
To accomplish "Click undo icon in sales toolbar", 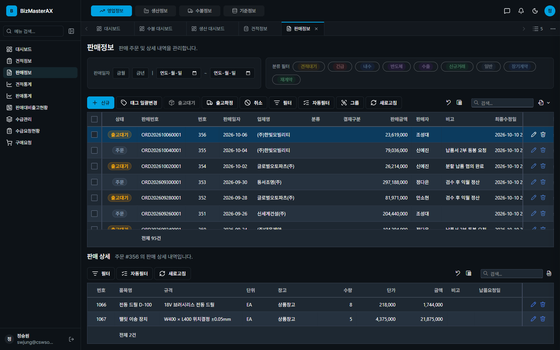I will coord(448,103).
